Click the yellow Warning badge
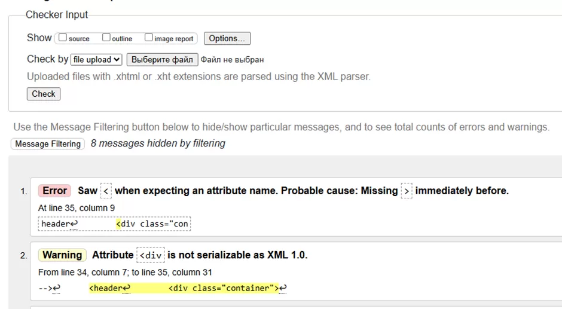The height and width of the screenshot is (309, 562). 62,255
